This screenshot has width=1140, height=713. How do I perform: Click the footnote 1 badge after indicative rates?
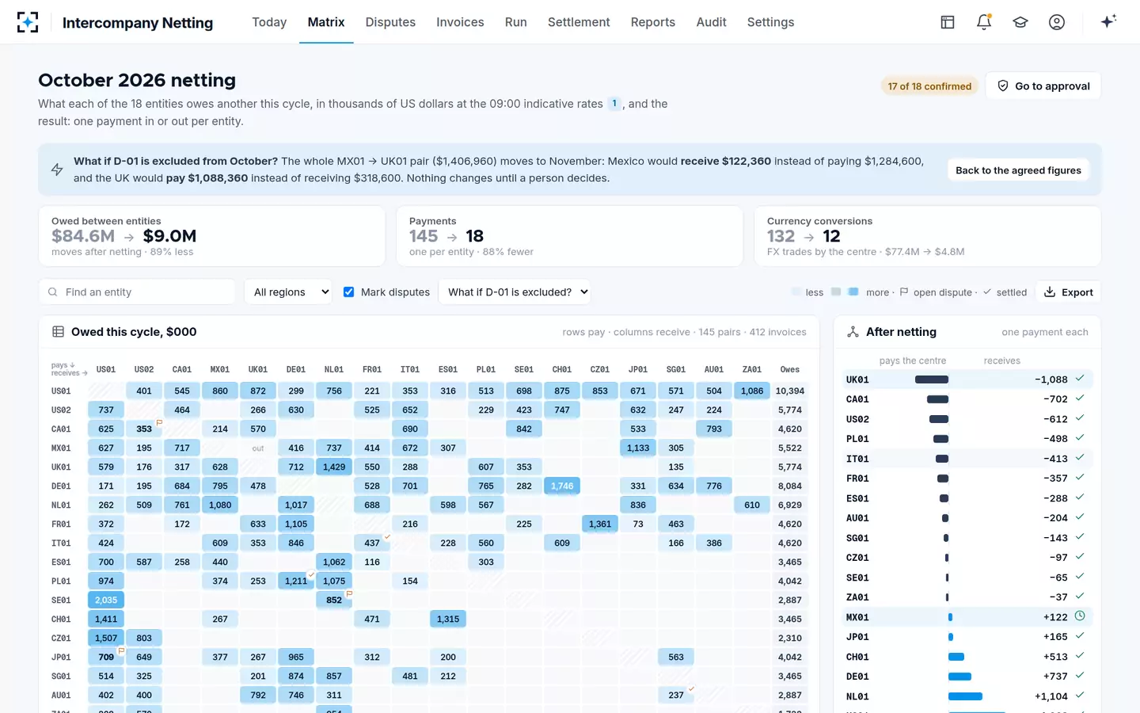(614, 104)
